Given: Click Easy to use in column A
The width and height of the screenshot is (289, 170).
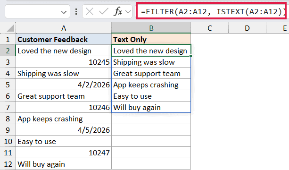Looking at the screenshot, I should [x=64, y=141].
